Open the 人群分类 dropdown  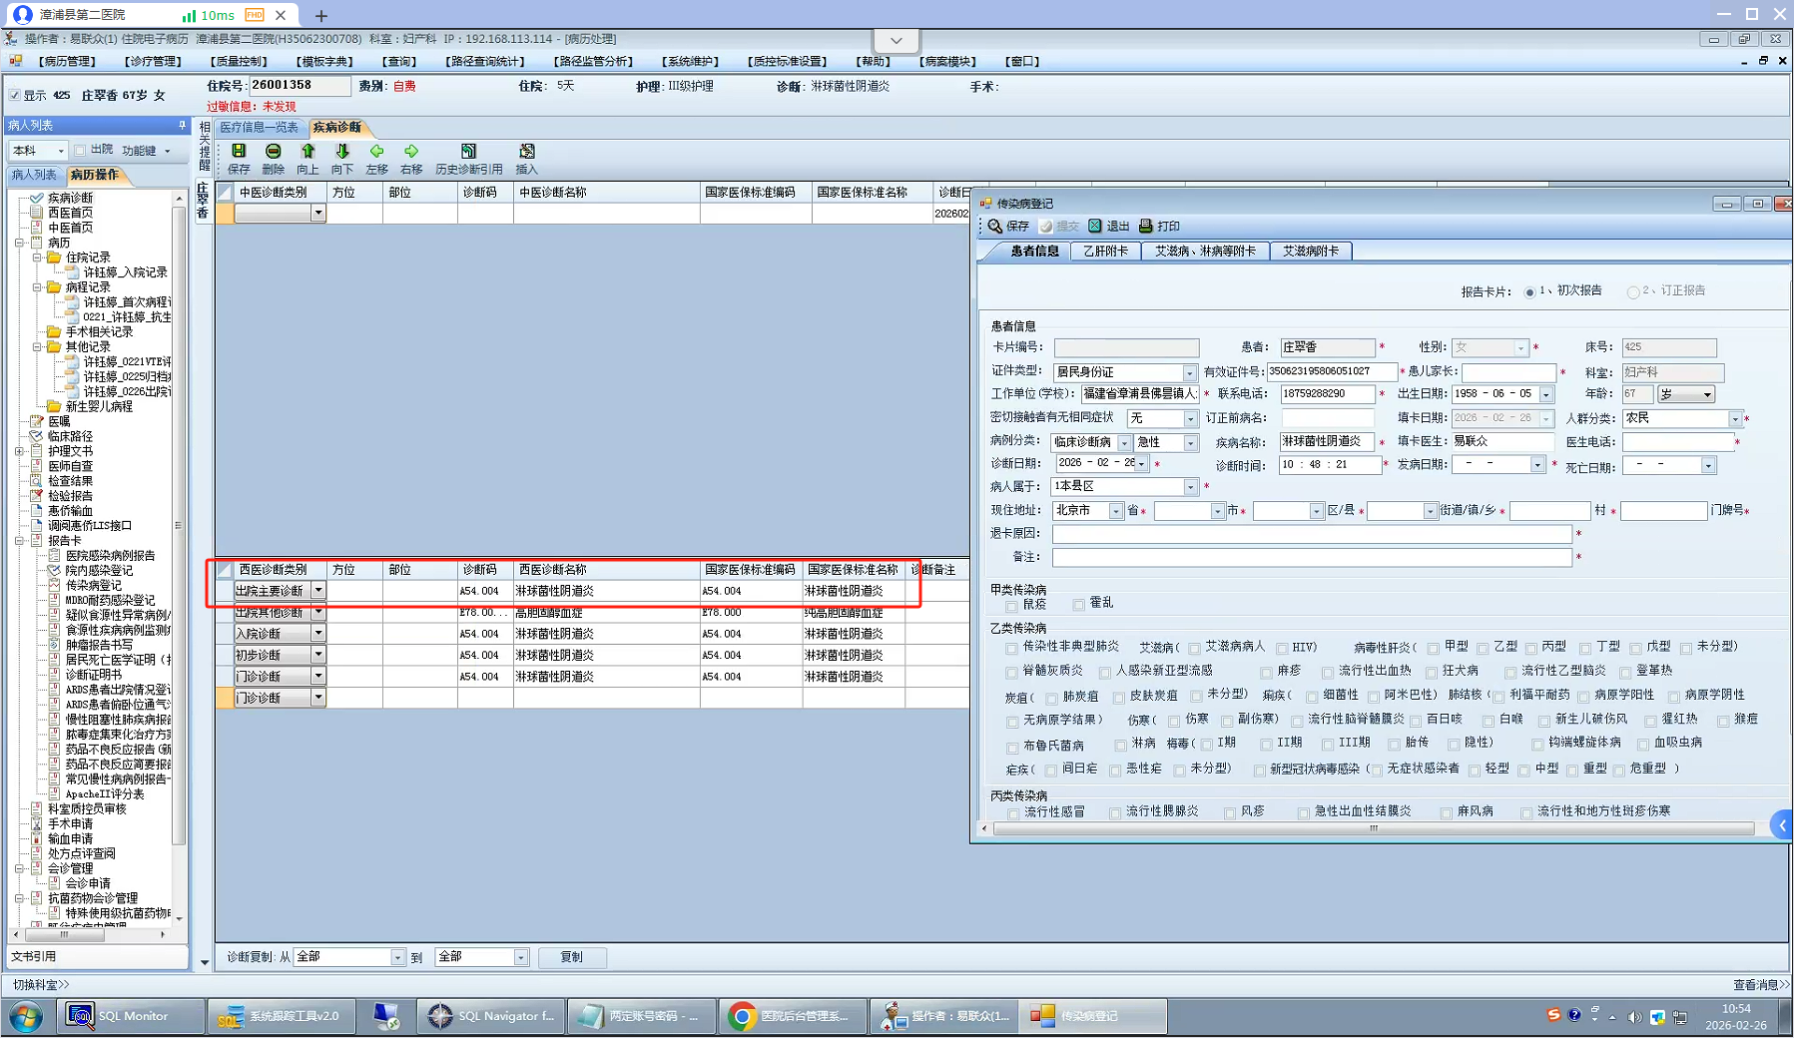(1735, 419)
